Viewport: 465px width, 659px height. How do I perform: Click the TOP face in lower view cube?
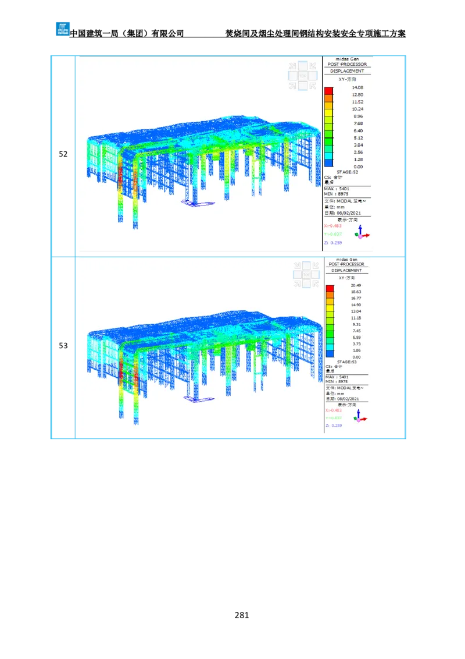click(x=306, y=274)
